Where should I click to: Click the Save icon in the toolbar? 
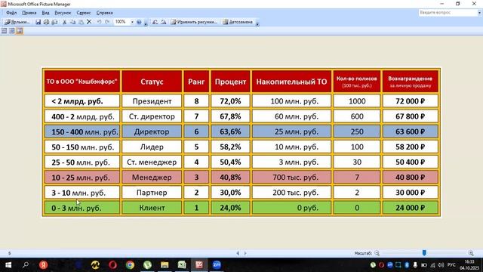pyautogui.click(x=38, y=22)
